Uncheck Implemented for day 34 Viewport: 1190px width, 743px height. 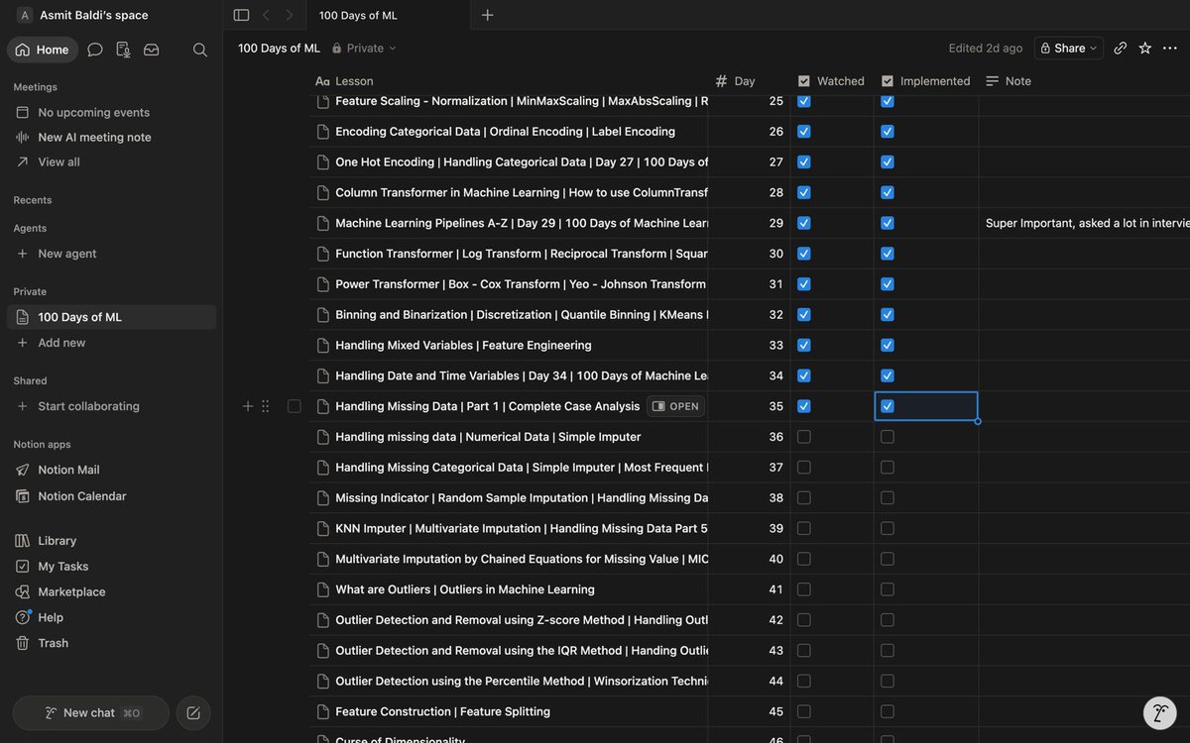pyautogui.click(x=888, y=375)
